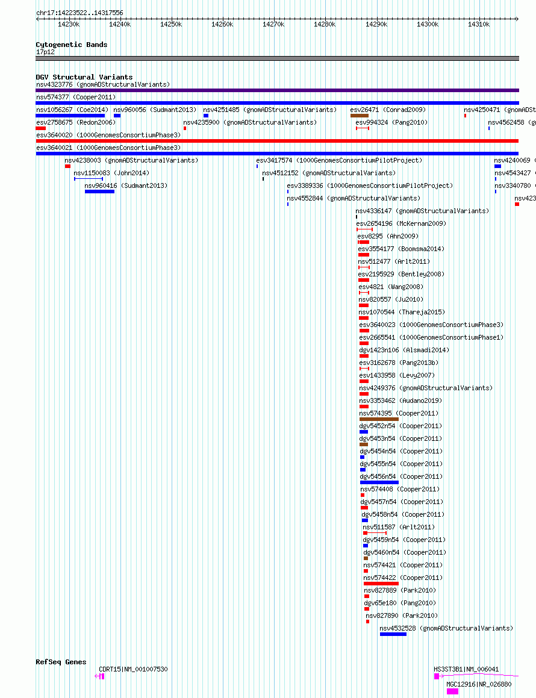Select dgv5454n54 (Cooper2011) label

tap(401, 452)
